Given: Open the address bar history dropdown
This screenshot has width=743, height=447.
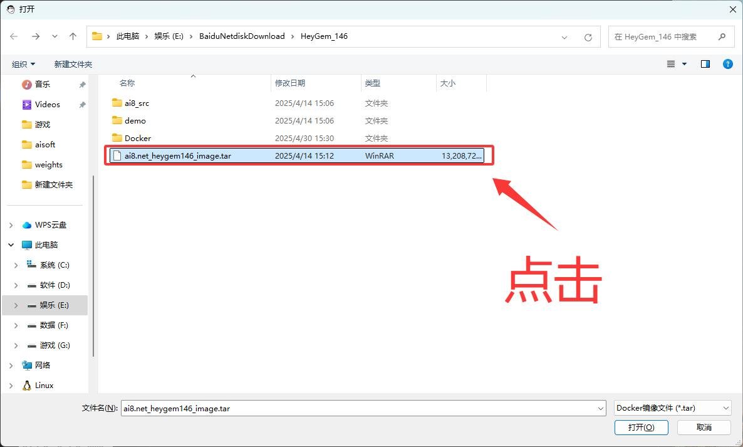Looking at the screenshot, I should point(565,37).
